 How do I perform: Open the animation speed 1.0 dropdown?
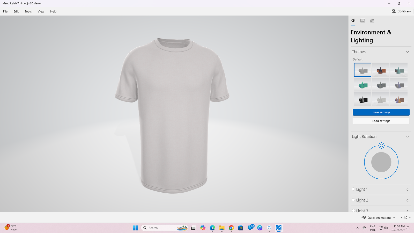pos(406,217)
